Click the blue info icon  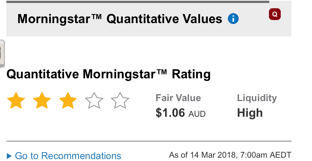(x=233, y=19)
